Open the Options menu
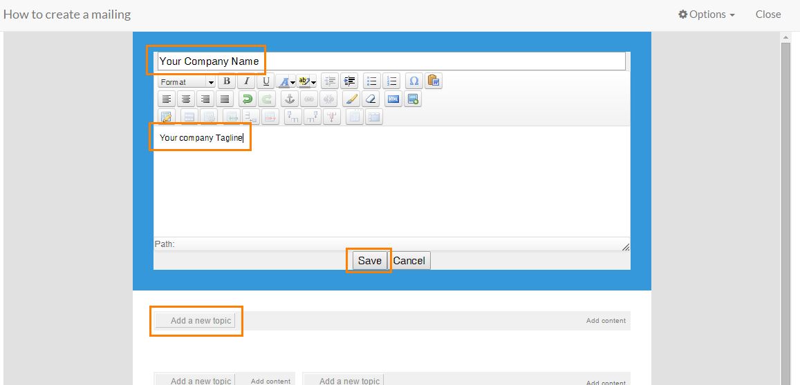 [x=706, y=14]
